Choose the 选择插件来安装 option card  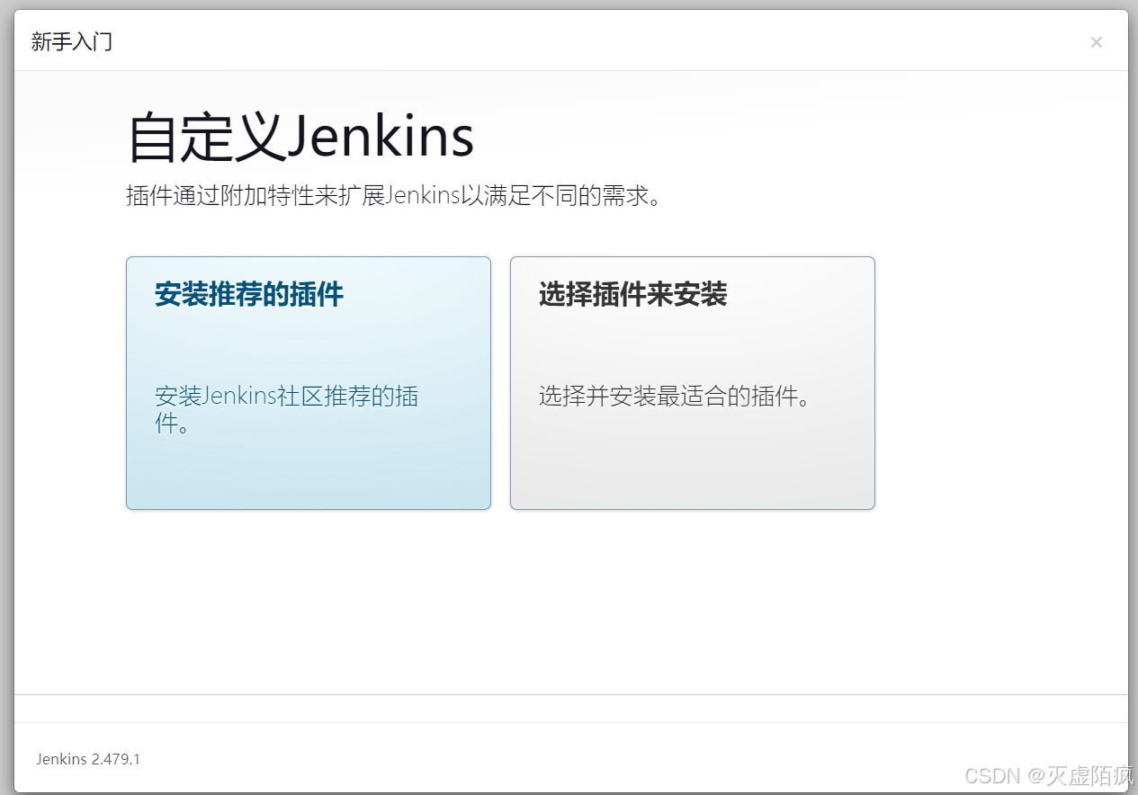(x=693, y=383)
